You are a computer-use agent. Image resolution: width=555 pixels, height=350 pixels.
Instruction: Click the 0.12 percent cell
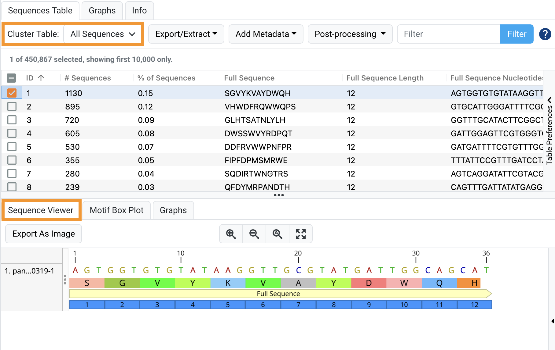tap(145, 107)
